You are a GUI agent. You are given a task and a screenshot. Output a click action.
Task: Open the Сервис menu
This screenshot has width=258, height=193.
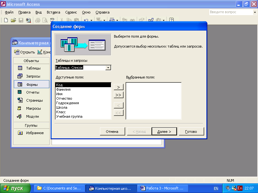pos(71,12)
